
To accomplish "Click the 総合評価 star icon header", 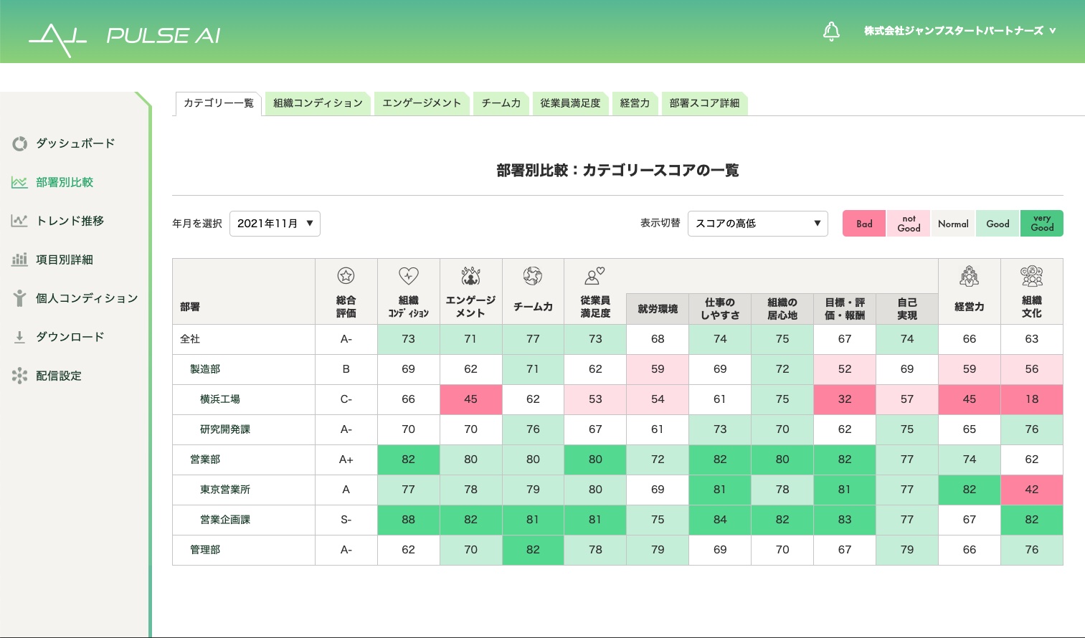I will coord(346,276).
